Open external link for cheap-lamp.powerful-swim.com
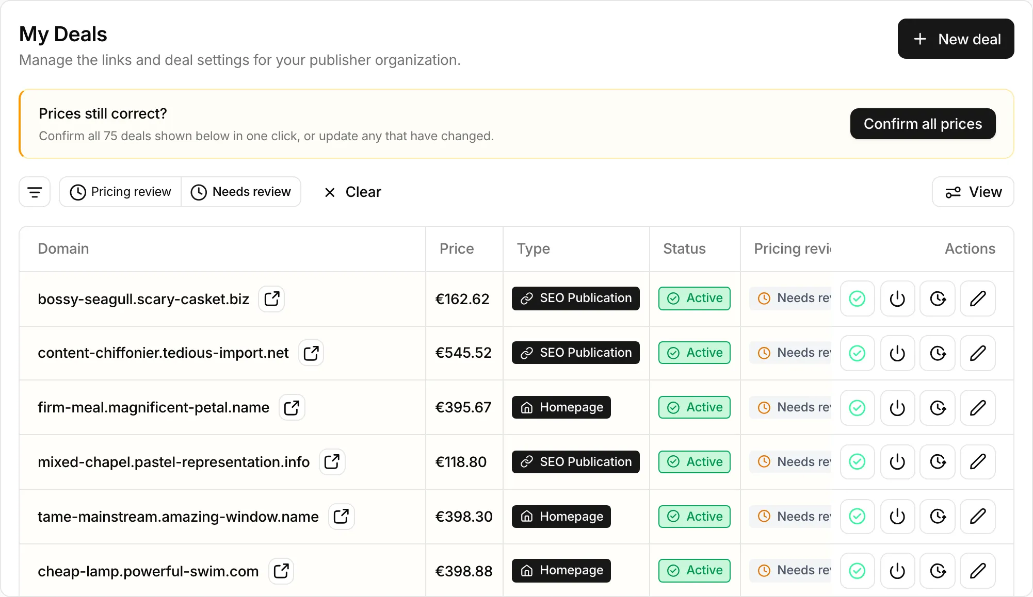 tap(281, 571)
